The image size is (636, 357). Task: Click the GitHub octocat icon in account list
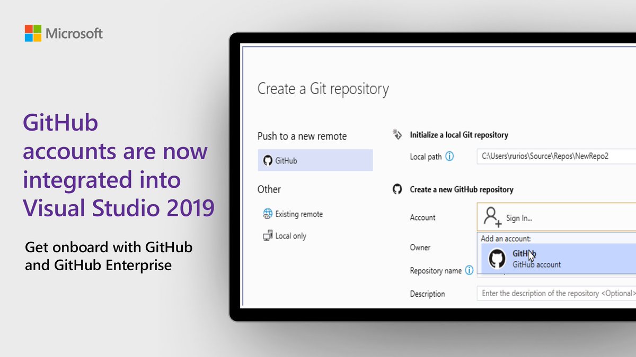pyautogui.click(x=497, y=259)
